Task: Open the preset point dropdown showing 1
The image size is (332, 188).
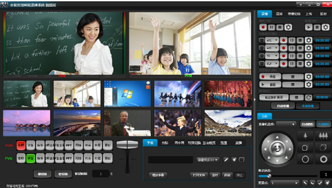Action: point(285,183)
